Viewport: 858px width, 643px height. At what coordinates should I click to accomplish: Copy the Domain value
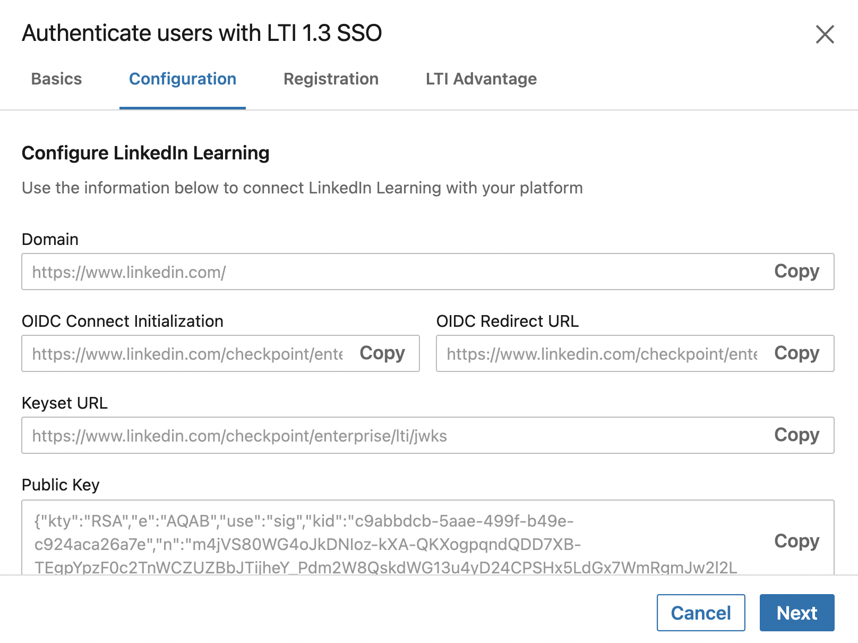[x=796, y=272]
